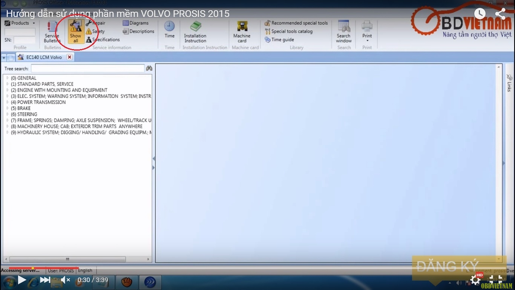
Task: Share the video
Action: [500, 14]
